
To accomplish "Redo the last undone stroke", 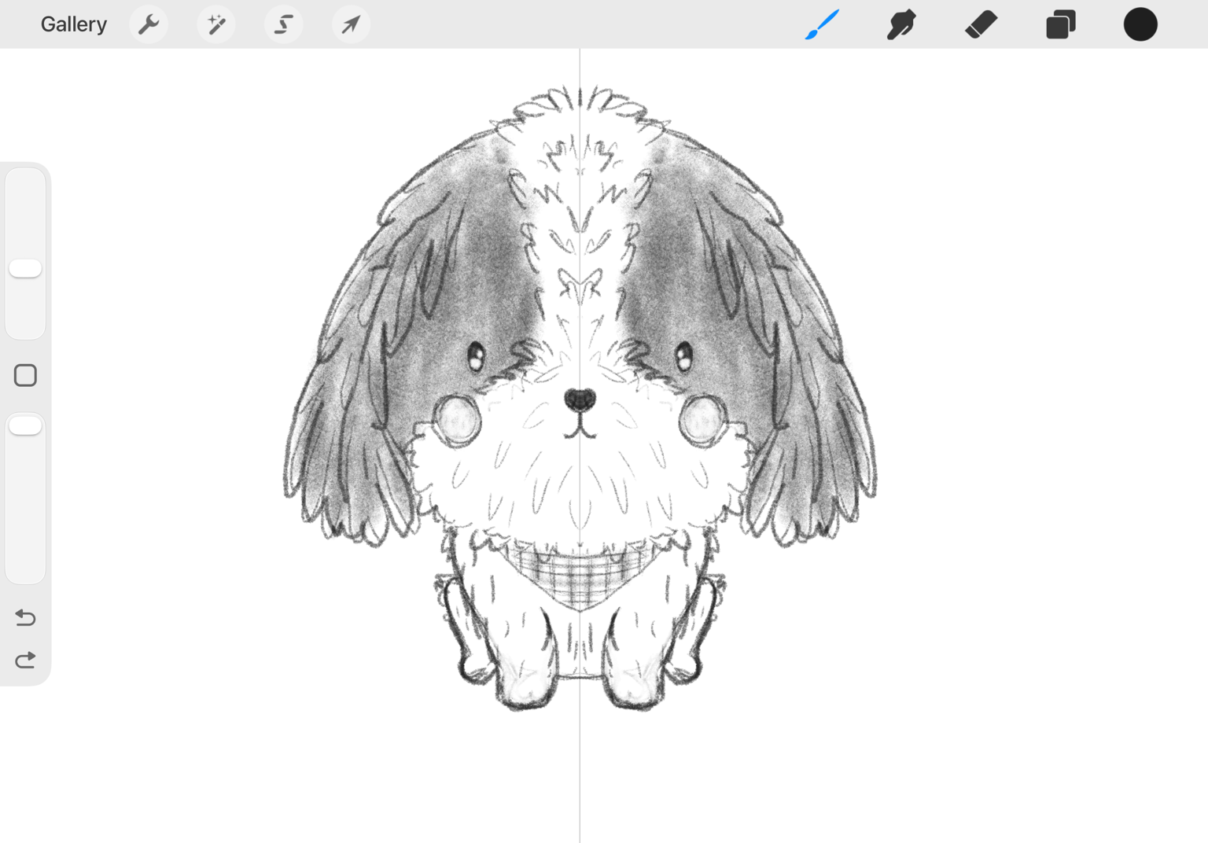I will tap(25, 660).
